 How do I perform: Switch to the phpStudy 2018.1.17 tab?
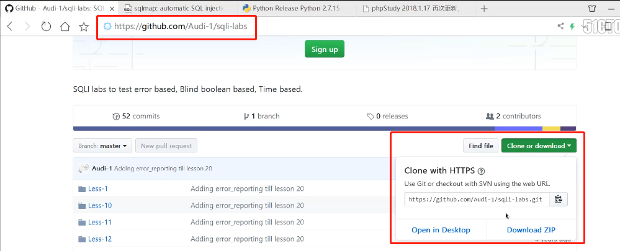[415, 8]
